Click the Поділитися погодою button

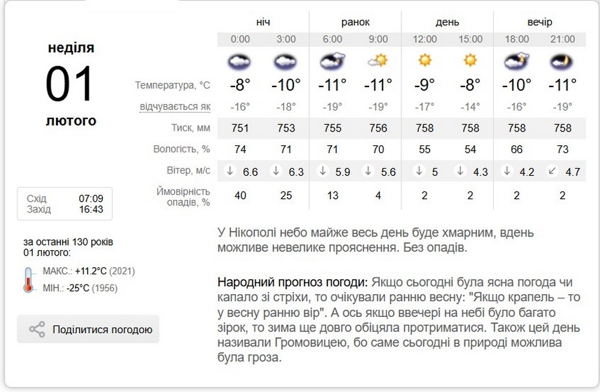88,329
